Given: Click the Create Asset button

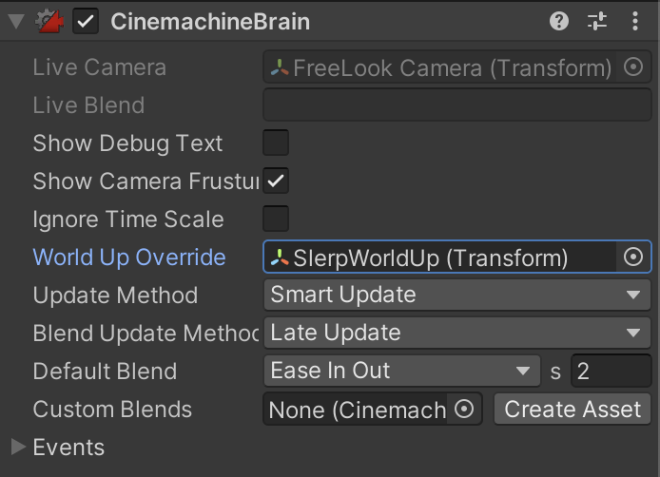Looking at the screenshot, I should pyautogui.click(x=573, y=410).
